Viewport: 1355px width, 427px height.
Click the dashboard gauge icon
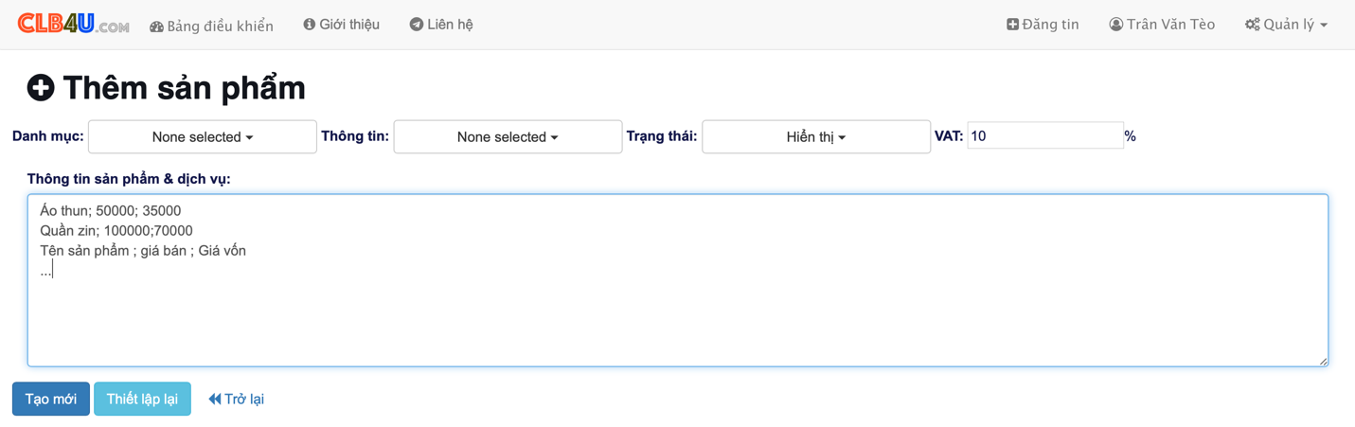pos(156,27)
